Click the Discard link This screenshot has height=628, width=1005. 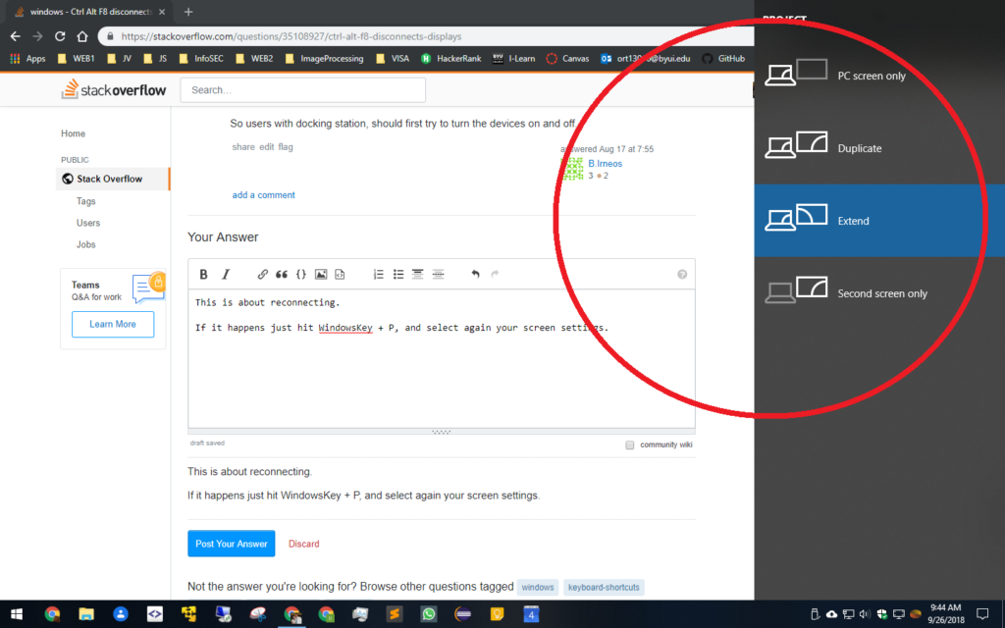[x=303, y=544]
